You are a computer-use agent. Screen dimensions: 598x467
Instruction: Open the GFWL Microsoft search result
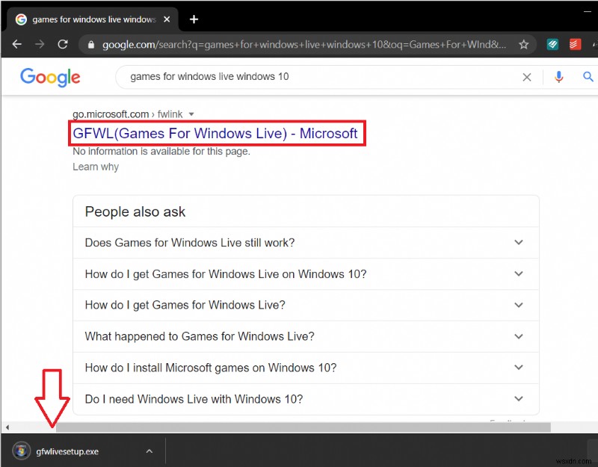click(x=215, y=133)
